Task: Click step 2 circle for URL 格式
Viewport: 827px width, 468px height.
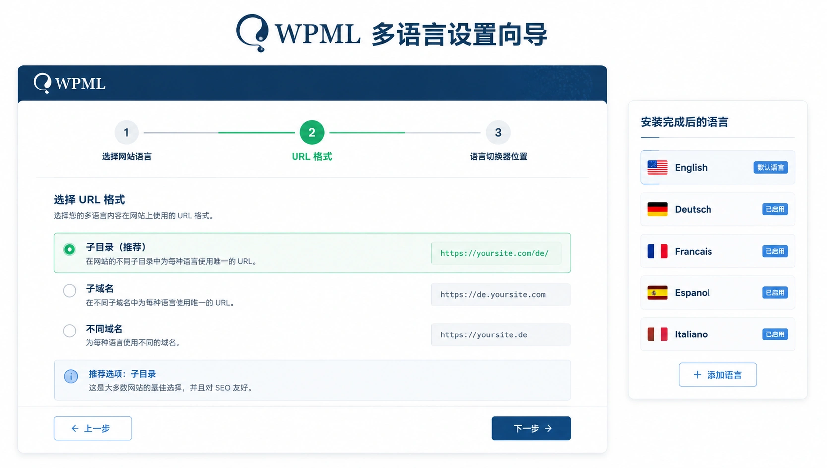Action: (312, 133)
